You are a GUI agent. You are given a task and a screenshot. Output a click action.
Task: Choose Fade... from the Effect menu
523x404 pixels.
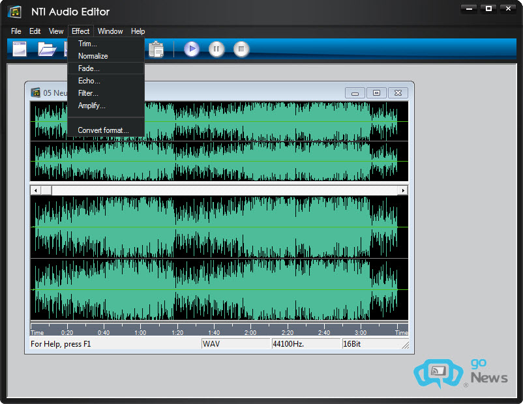[106, 68]
